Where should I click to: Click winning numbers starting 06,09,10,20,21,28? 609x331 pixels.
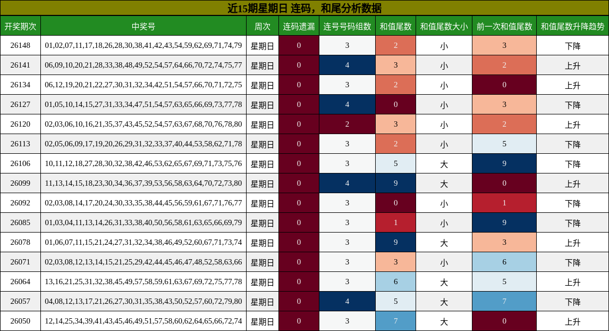tap(143, 65)
